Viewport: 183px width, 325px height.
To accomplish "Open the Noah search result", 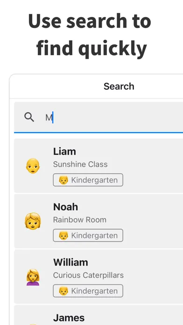I will tap(99, 221).
